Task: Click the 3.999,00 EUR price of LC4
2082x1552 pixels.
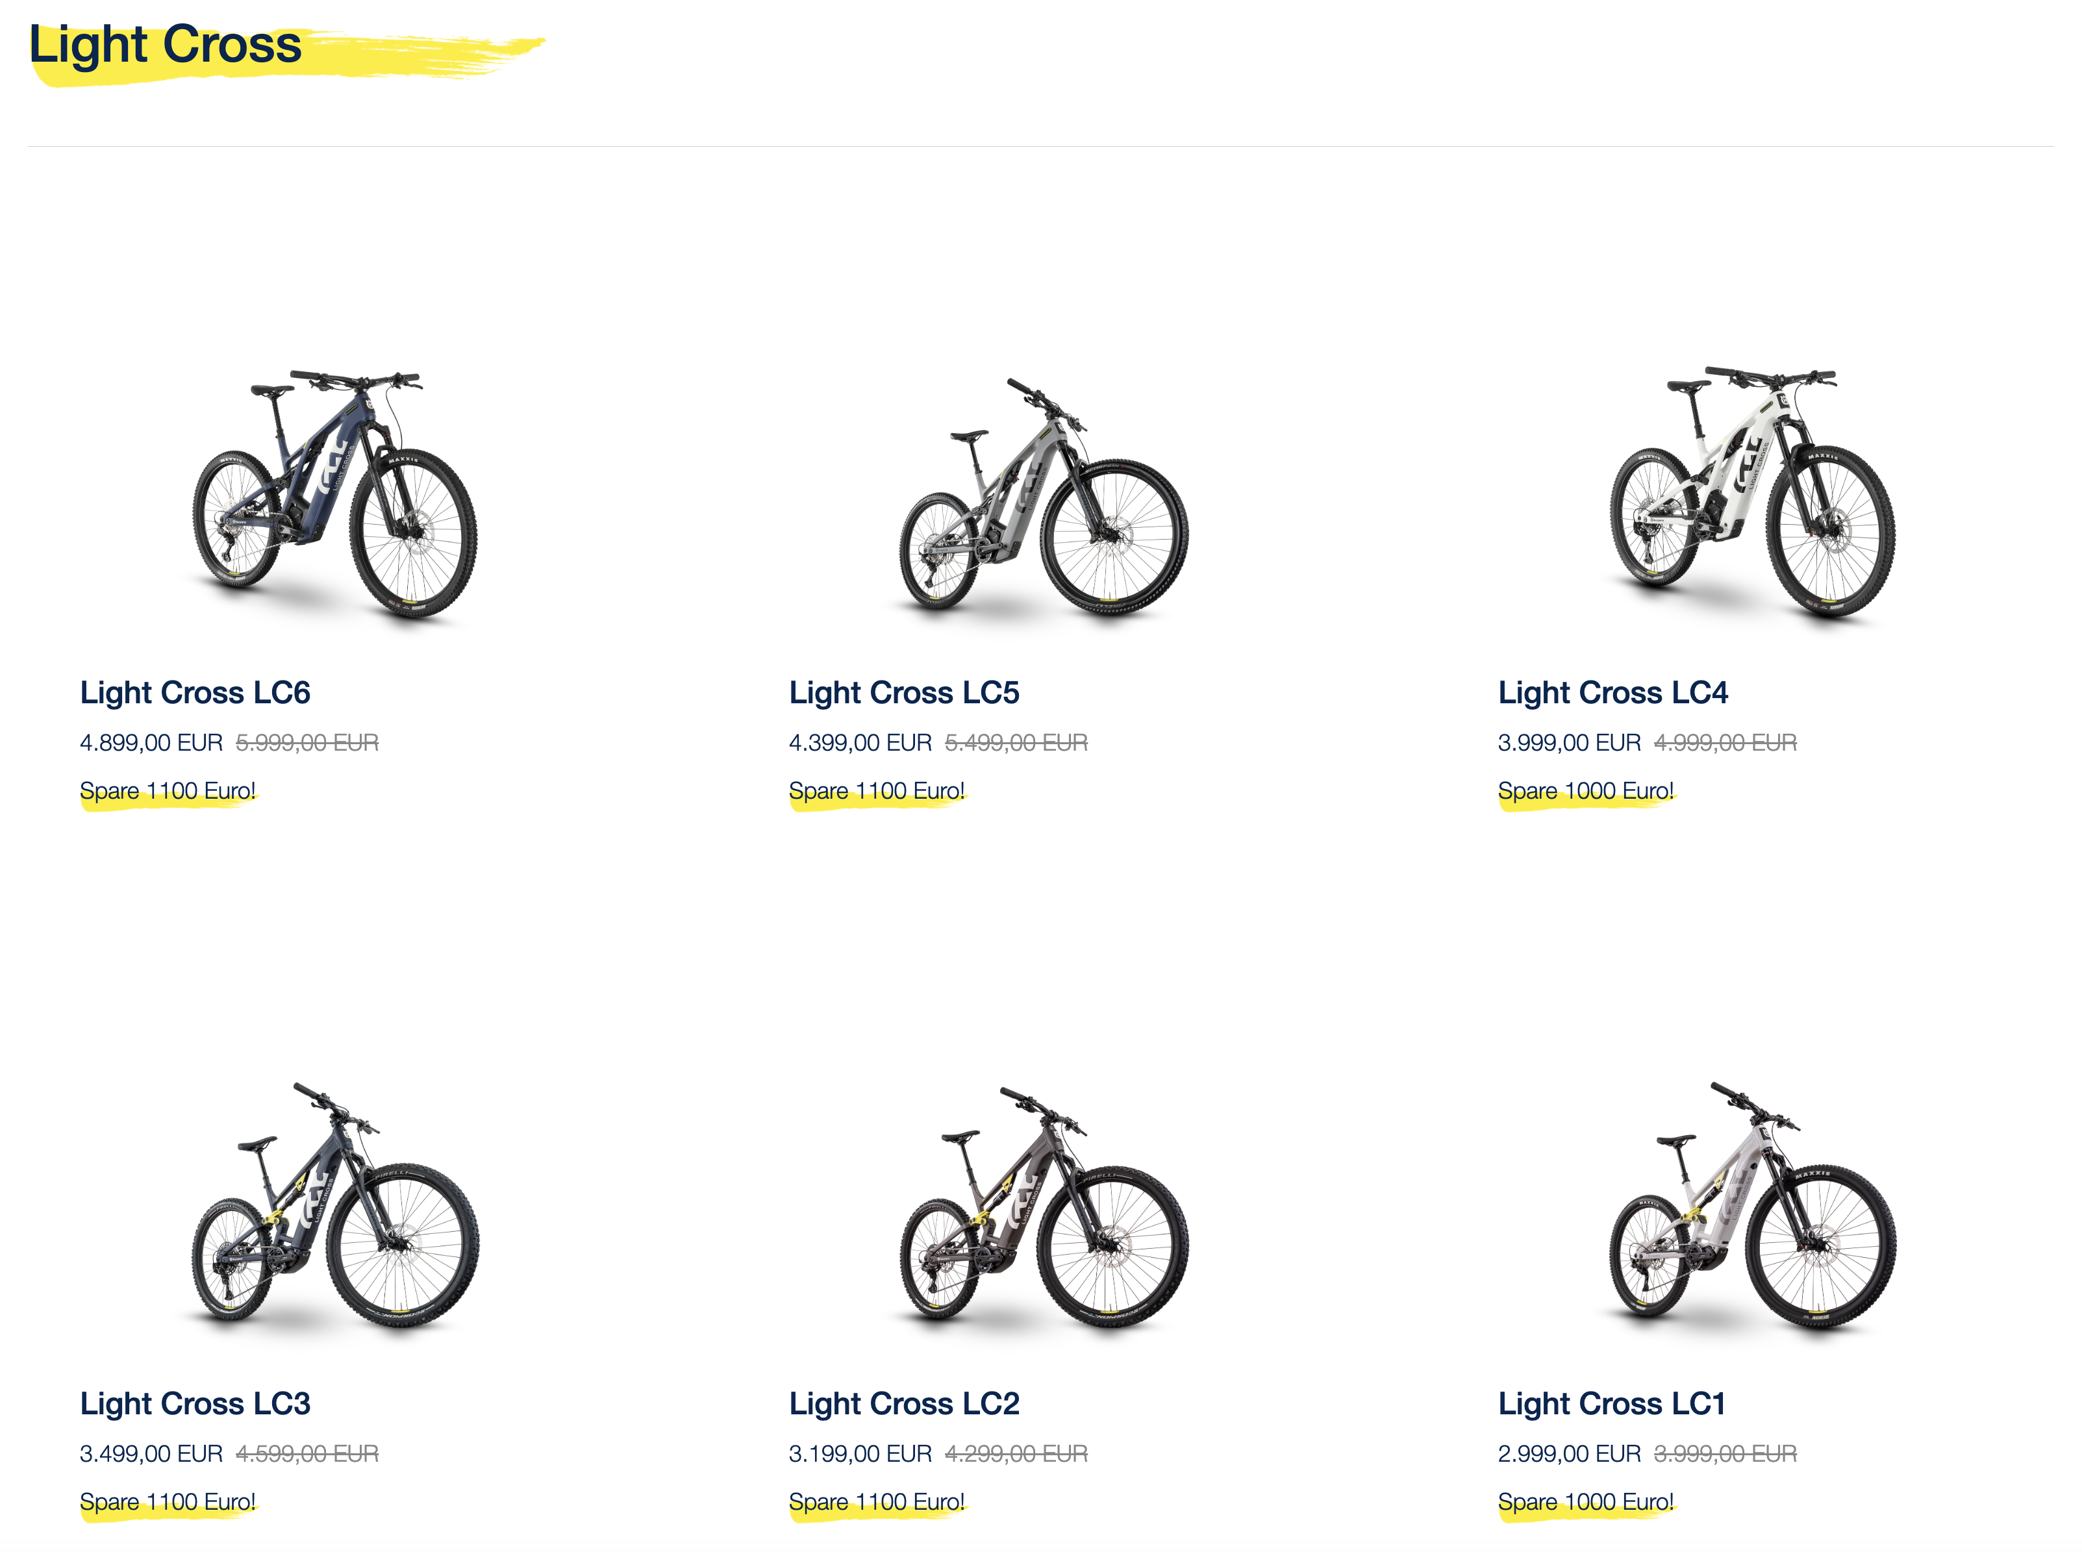Action: point(1569,743)
